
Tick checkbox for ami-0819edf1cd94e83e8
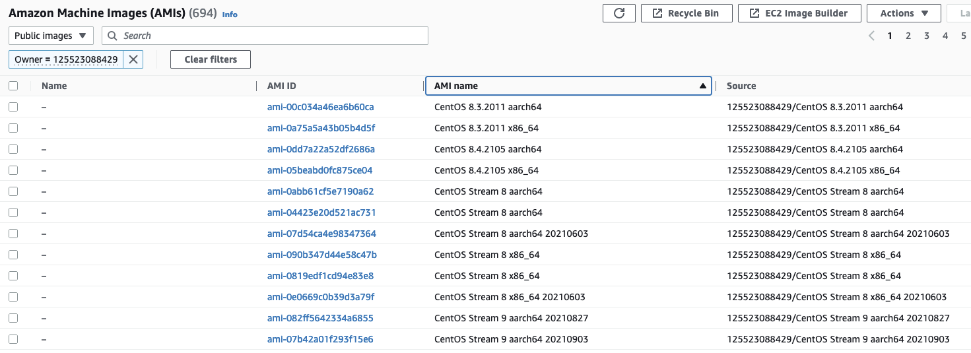[13, 276]
